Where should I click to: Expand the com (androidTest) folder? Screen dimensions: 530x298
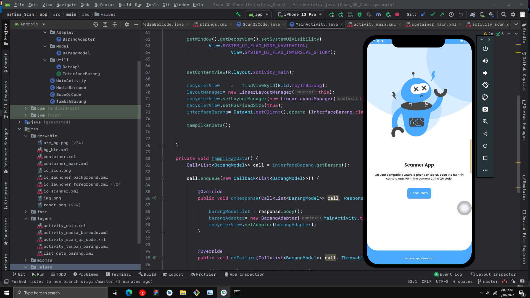coord(26,108)
